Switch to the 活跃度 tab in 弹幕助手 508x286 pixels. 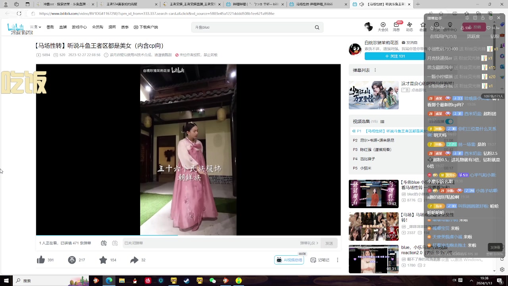click(473, 36)
